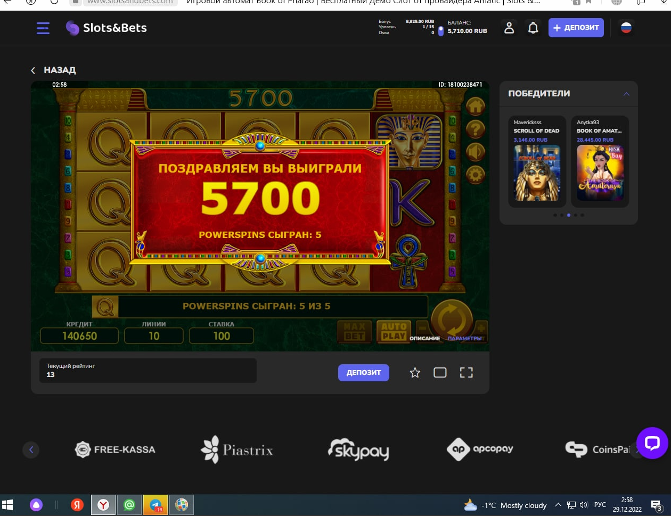The image size is (671, 516).
Task: Open the hamburger menu next to Slots&Bets logo
Action: tap(43, 28)
